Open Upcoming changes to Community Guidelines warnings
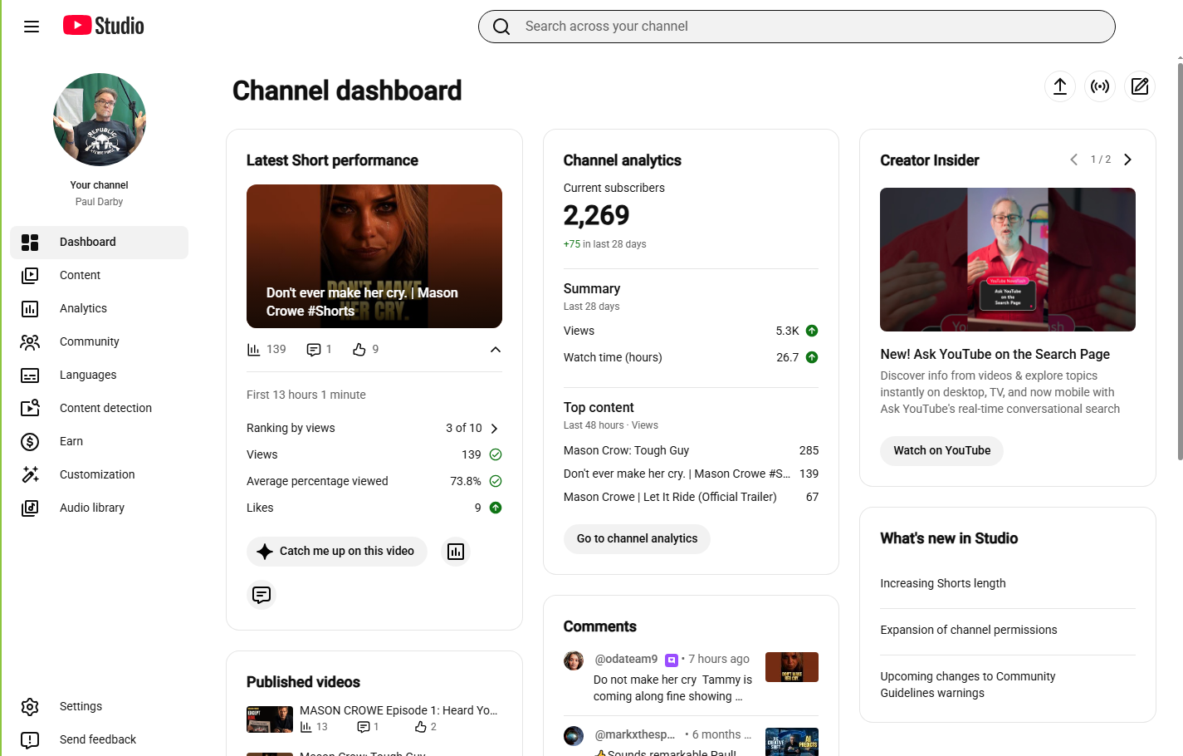The image size is (1183, 756). 968,685
